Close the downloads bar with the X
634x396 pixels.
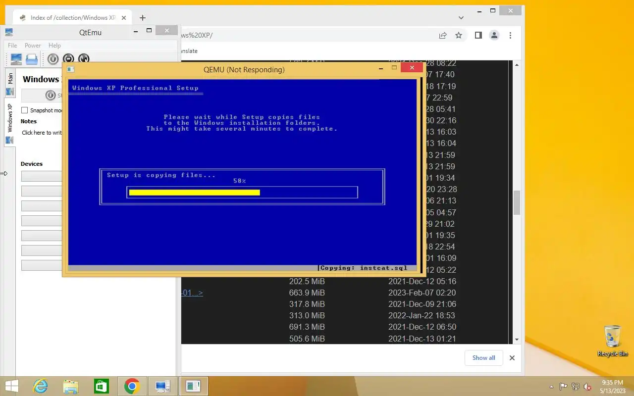pyautogui.click(x=512, y=358)
